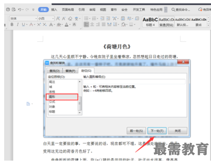Click the text highlight color icon
211x164 pixels.
59,25
